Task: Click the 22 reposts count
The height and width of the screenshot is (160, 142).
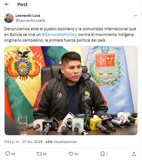Action: 45,154
